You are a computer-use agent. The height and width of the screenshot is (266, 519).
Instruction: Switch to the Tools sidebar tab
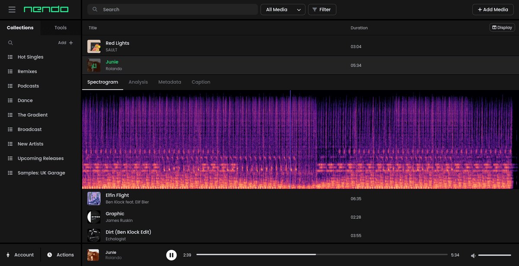pyautogui.click(x=61, y=28)
